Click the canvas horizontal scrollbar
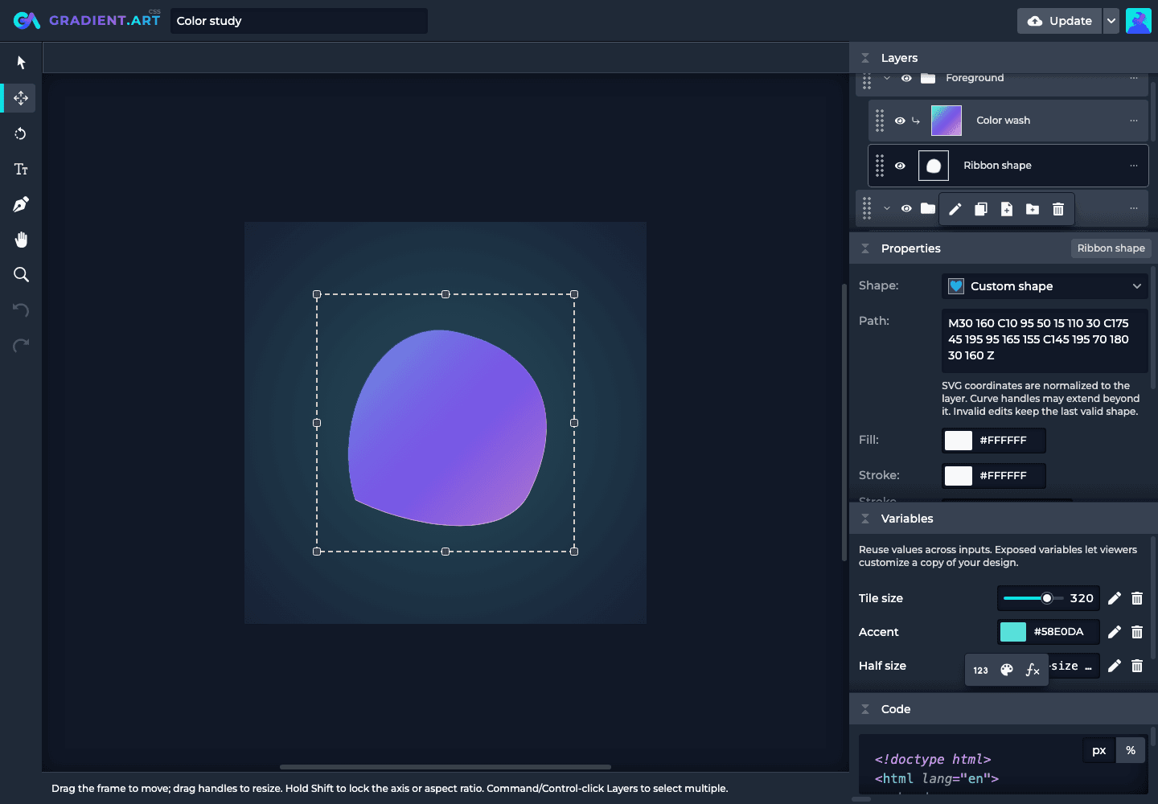This screenshot has height=804, width=1158. click(446, 767)
